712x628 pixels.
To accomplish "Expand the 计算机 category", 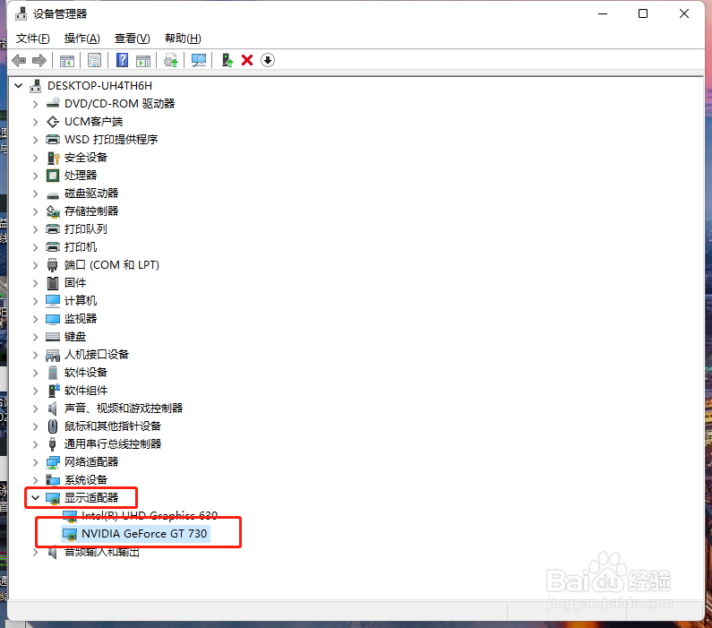I will pyautogui.click(x=36, y=301).
